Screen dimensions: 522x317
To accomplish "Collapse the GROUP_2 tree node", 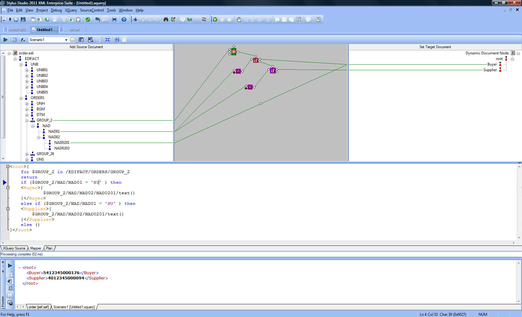I will click(x=27, y=121).
